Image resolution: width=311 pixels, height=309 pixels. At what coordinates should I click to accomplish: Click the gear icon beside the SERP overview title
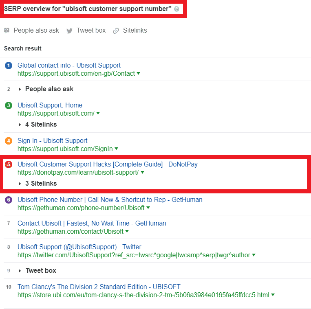point(176,9)
